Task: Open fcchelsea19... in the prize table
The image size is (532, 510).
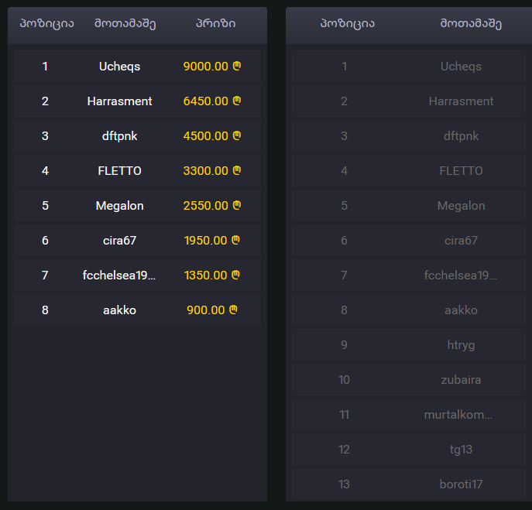Action: (119, 275)
